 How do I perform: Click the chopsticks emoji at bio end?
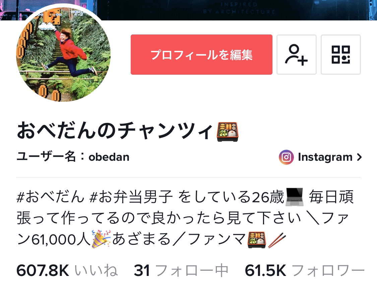(x=277, y=240)
